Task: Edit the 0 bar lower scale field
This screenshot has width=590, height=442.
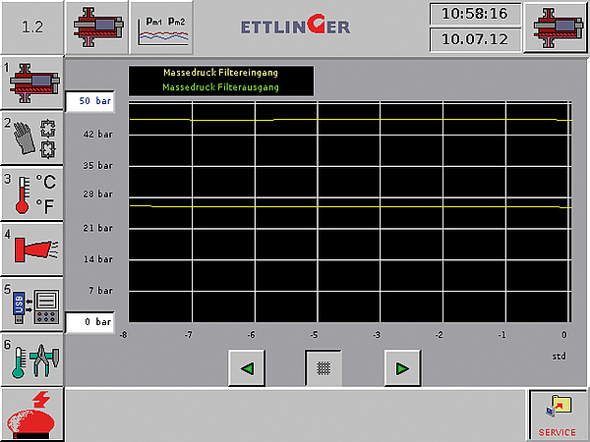Action: tap(90, 322)
